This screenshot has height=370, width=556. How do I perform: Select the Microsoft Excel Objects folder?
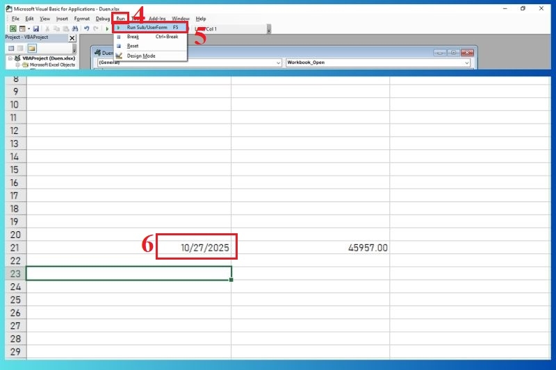coord(52,65)
